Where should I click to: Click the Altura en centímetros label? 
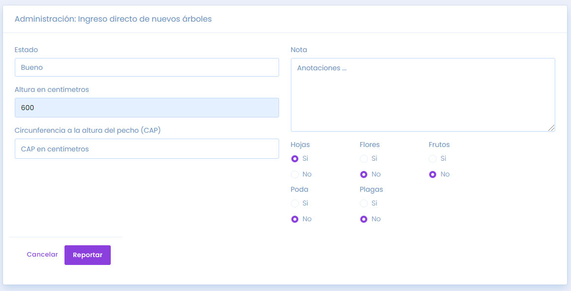[x=52, y=89]
